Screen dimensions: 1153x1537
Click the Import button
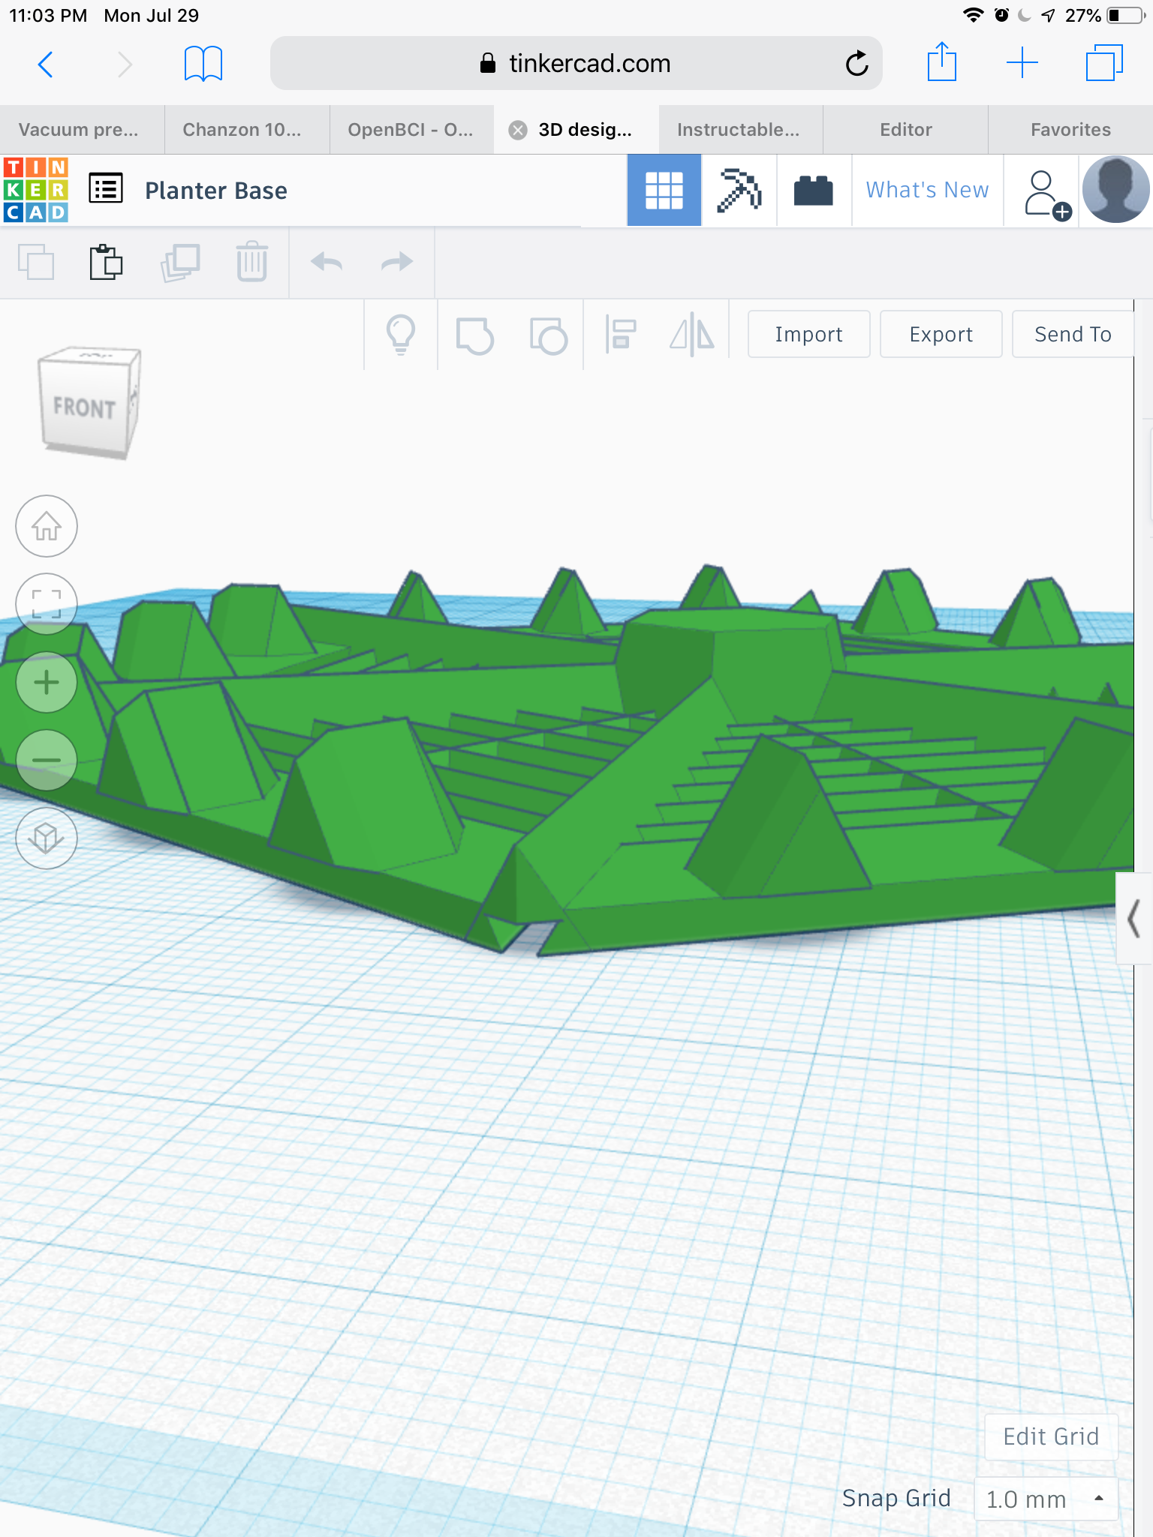(x=808, y=334)
